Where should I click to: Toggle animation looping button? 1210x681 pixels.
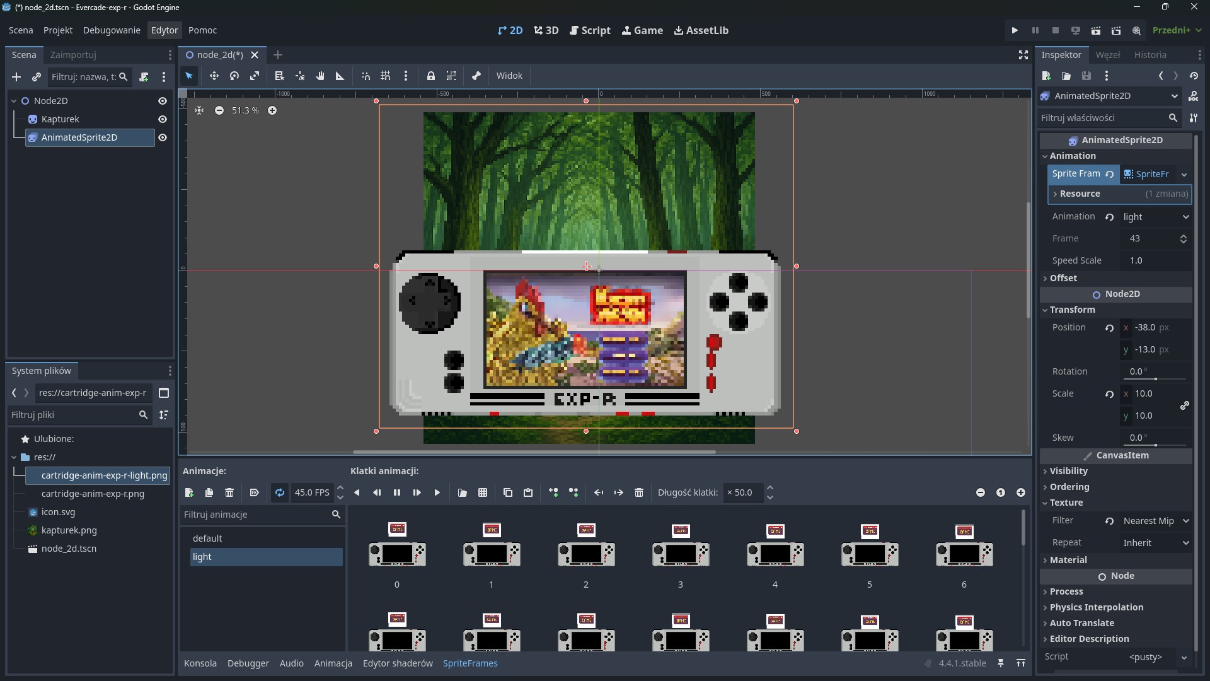[x=280, y=492]
